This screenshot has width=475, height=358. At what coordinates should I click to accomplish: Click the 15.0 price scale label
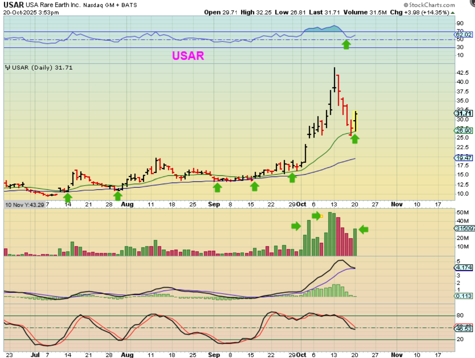click(x=462, y=175)
